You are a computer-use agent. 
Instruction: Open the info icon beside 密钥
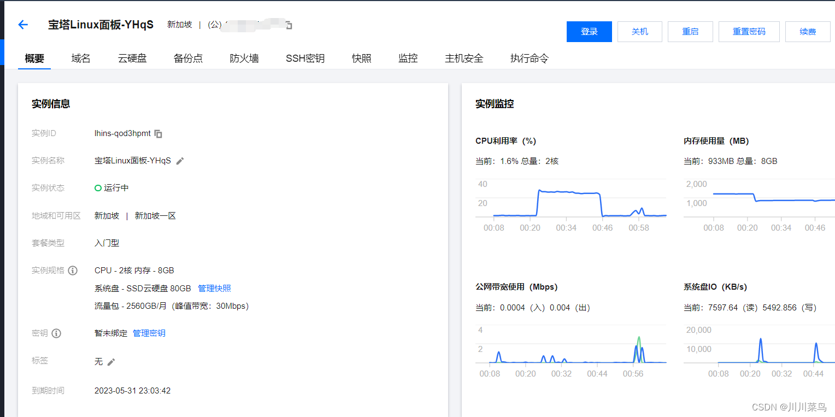[56, 333]
